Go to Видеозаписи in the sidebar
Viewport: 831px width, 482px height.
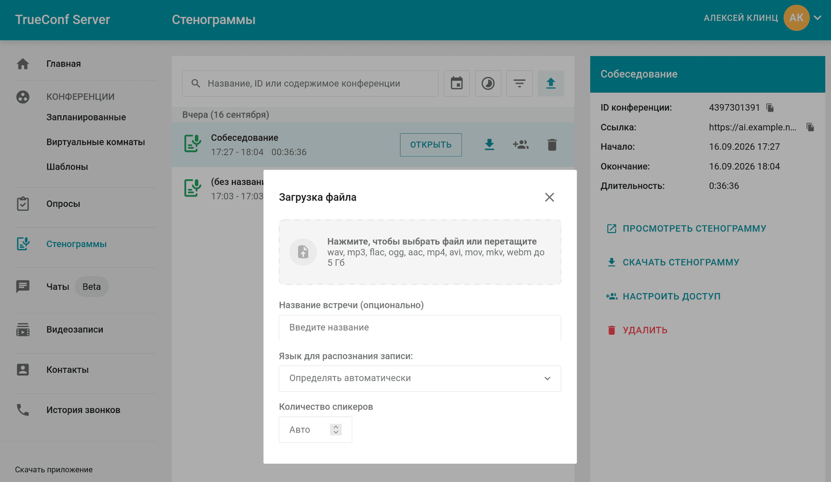[75, 330]
